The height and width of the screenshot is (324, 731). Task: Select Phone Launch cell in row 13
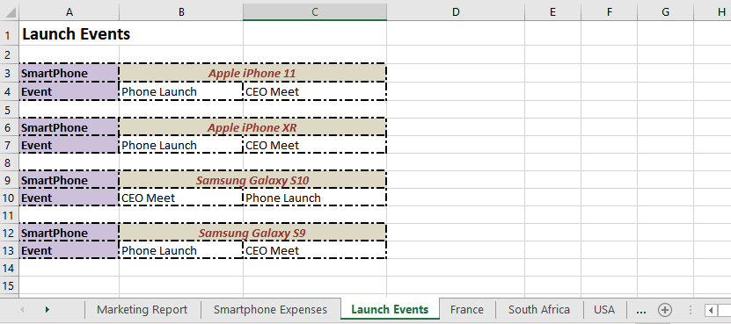pos(181,250)
